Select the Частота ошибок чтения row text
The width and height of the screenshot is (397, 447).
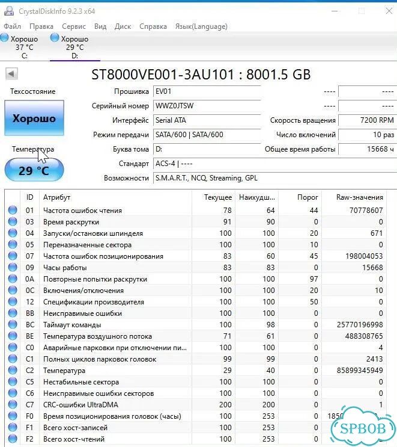pos(82,211)
